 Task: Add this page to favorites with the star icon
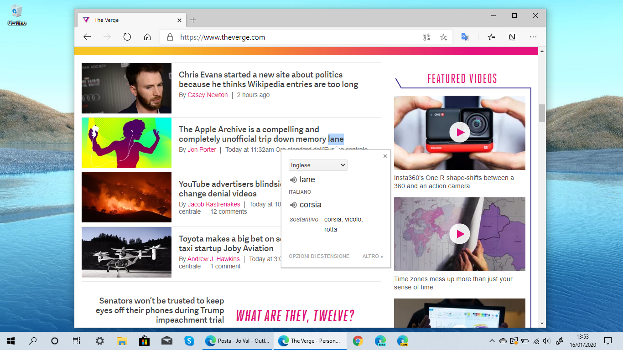[443, 37]
